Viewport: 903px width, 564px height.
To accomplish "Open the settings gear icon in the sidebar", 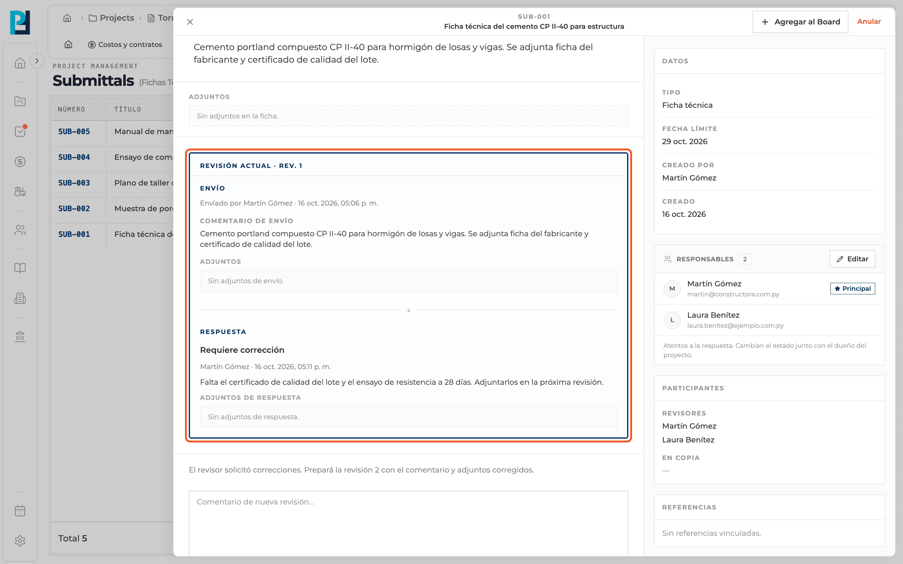I will (x=20, y=540).
